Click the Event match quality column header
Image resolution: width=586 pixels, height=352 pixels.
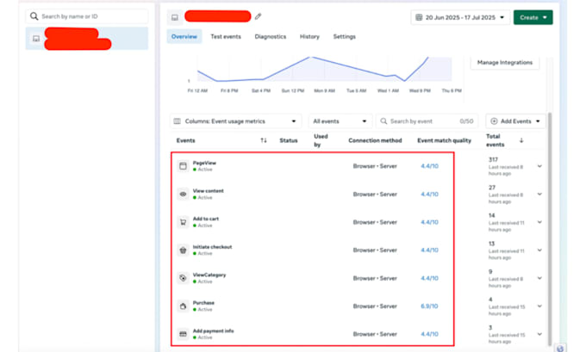pos(445,140)
